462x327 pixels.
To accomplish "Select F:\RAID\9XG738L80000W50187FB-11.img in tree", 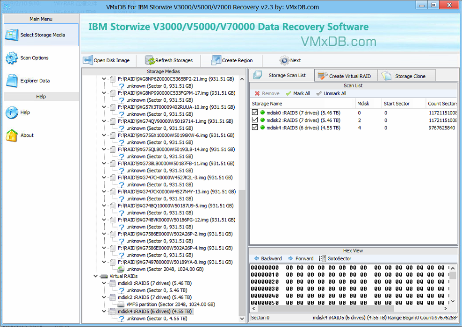I will 176,163.
